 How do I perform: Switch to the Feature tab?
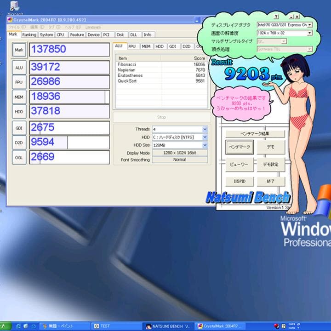tap(77, 34)
